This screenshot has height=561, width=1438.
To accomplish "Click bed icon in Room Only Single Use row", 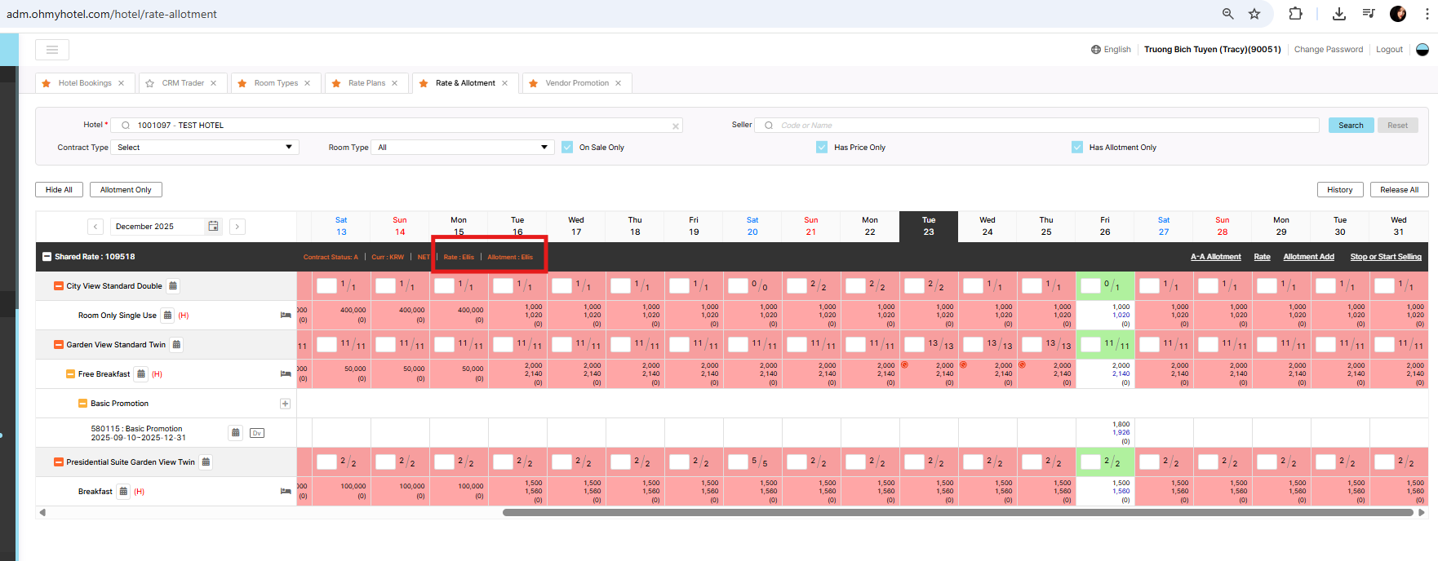I will point(286,316).
